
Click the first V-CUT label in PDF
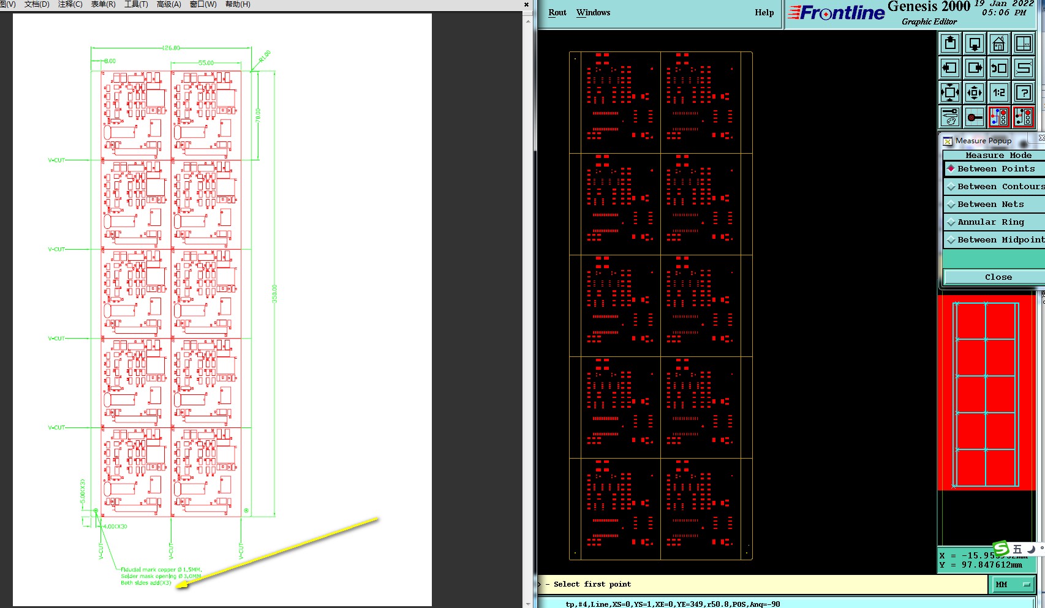56,160
